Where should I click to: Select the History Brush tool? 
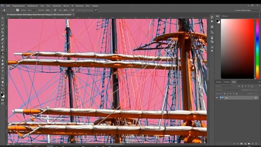2,50
